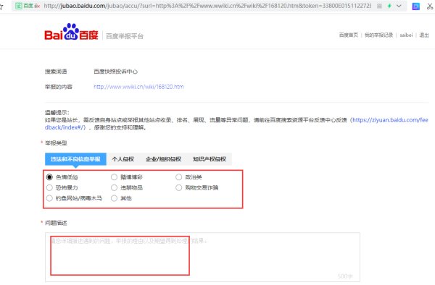Click the 百度快照投诉中心 search term text
Image resolution: width=435 pixels, height=285 pixels.
[115, 72]
